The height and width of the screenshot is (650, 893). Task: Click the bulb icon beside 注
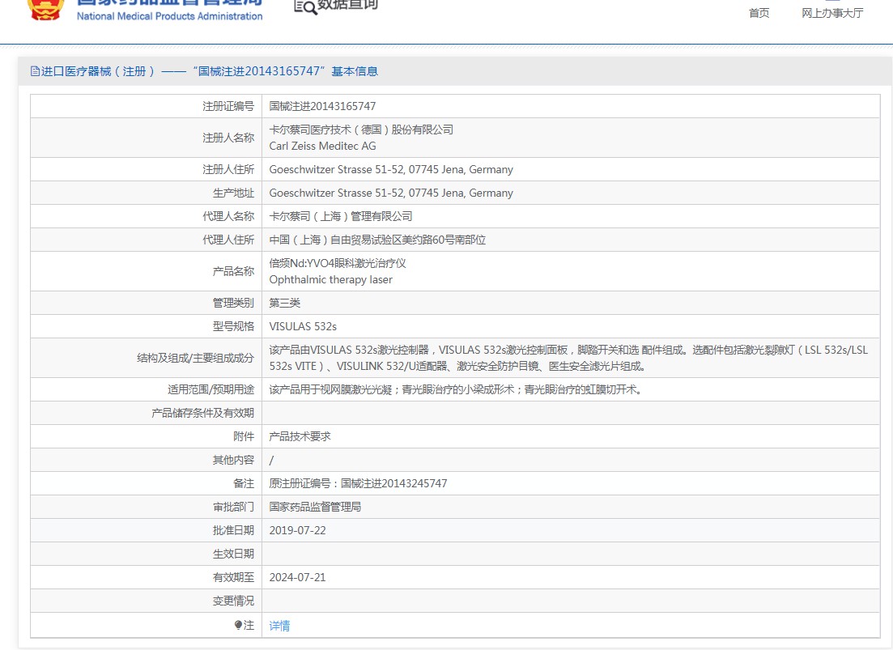(239, 625)
